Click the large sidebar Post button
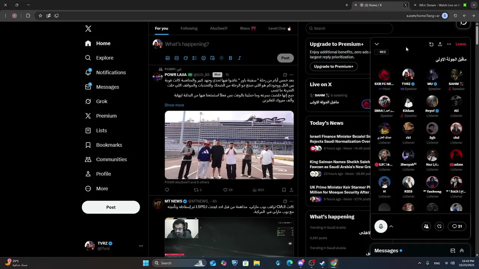This screenshot has width=479, height=269. click(111, 207)
